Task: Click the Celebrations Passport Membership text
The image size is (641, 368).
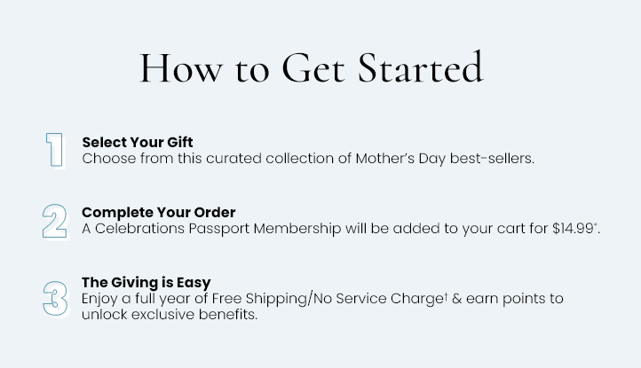Action: click(x=218, y=228)
